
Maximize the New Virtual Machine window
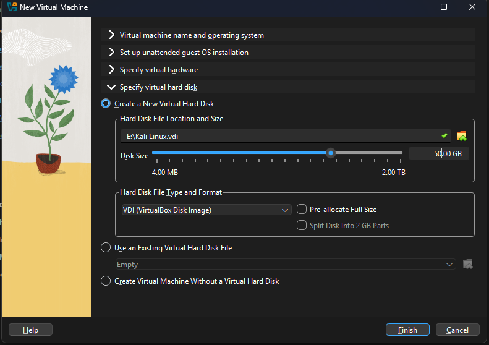(x=444, y=7)
